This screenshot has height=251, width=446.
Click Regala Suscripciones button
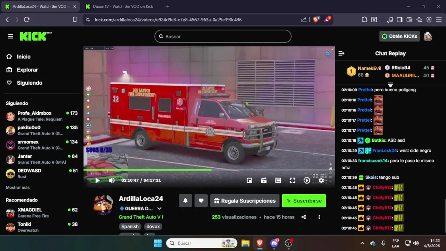[x=245, y=201]
